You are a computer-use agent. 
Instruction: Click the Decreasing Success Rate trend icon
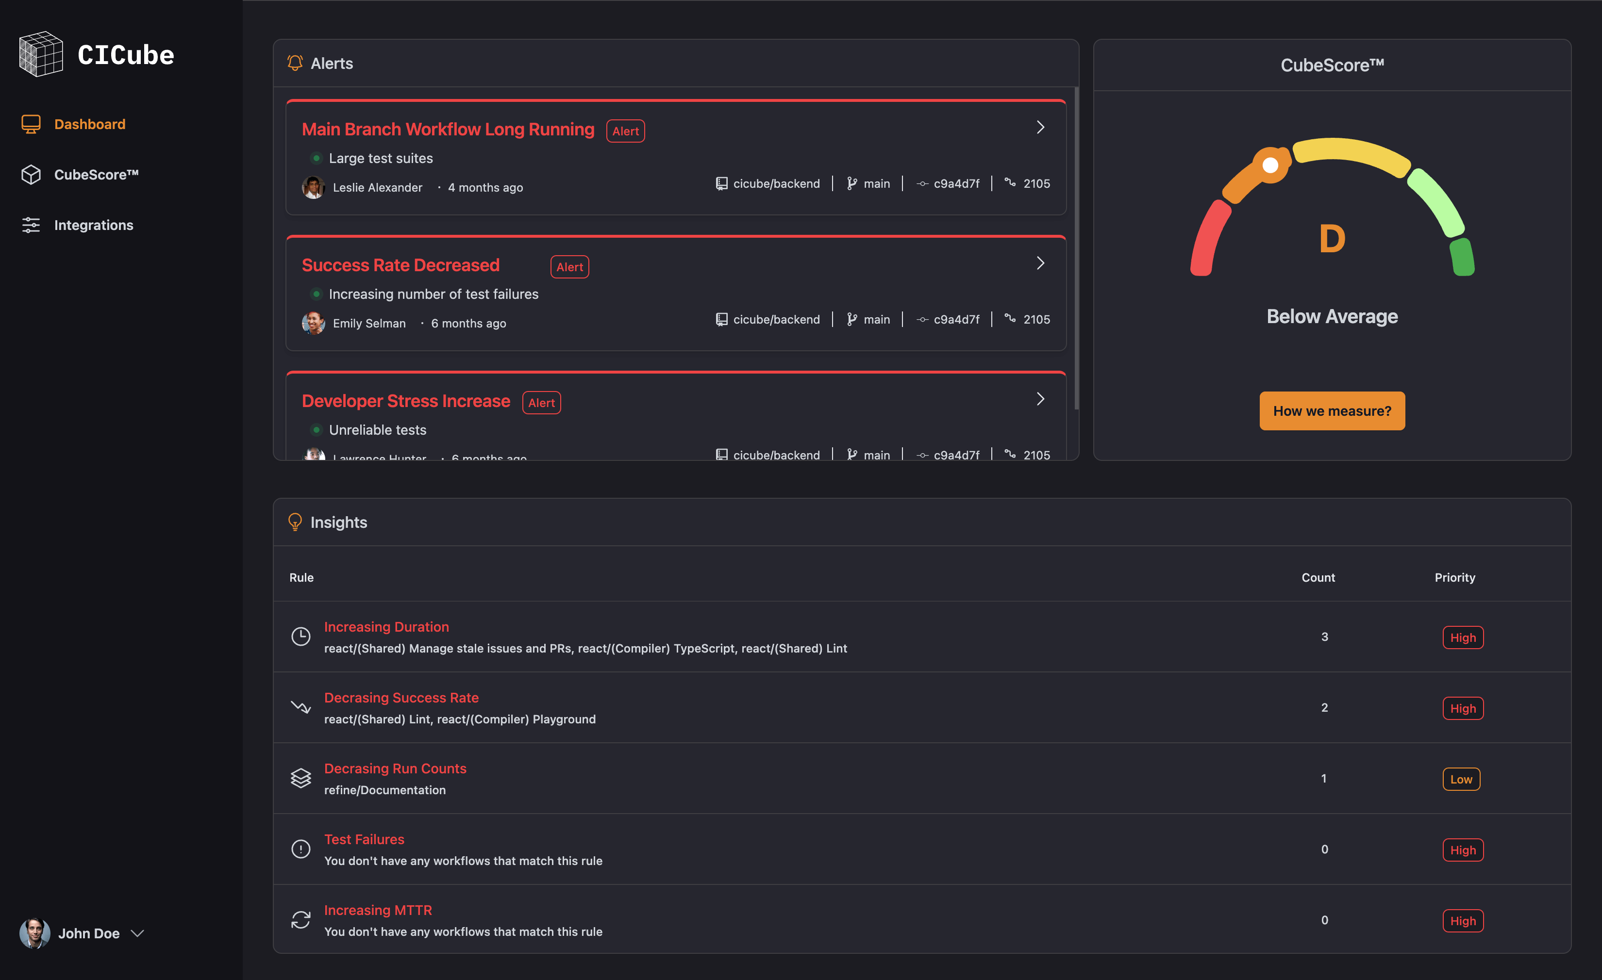pos(300,707)
